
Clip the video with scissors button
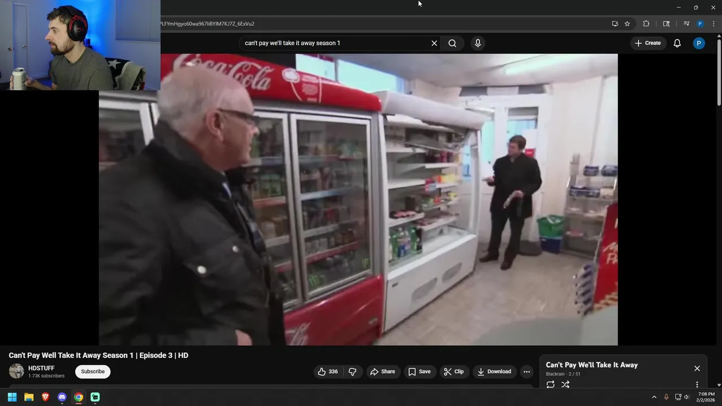click(454, 372)
